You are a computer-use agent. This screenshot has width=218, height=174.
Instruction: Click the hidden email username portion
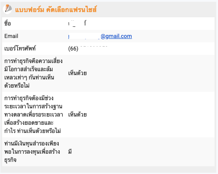[x=84, y=36]
